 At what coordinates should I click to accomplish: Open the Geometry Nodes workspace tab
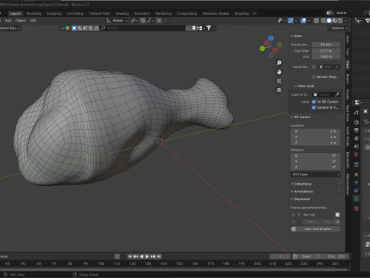point(216,14)
